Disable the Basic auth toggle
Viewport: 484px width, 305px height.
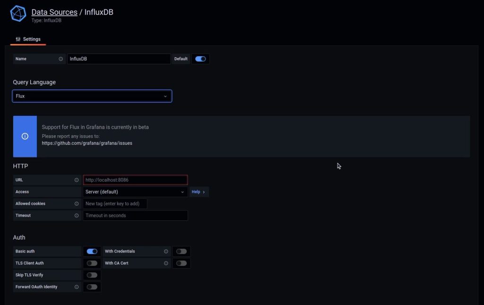pos(92,252)
